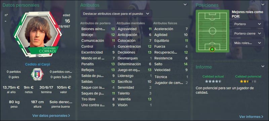Click the arrow beside Ver datos personales
269x121 pixels.
[x=69, y=116]
